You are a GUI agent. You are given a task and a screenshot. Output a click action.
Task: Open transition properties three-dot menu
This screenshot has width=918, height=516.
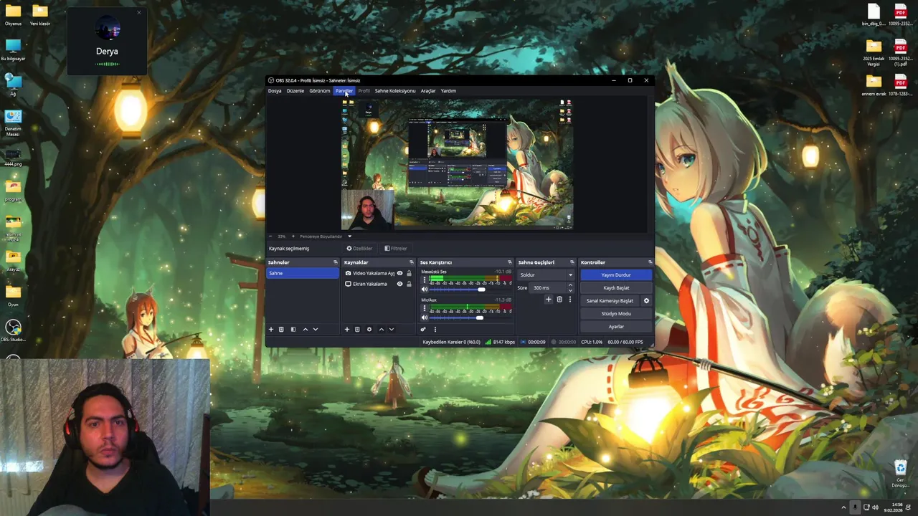570,300
